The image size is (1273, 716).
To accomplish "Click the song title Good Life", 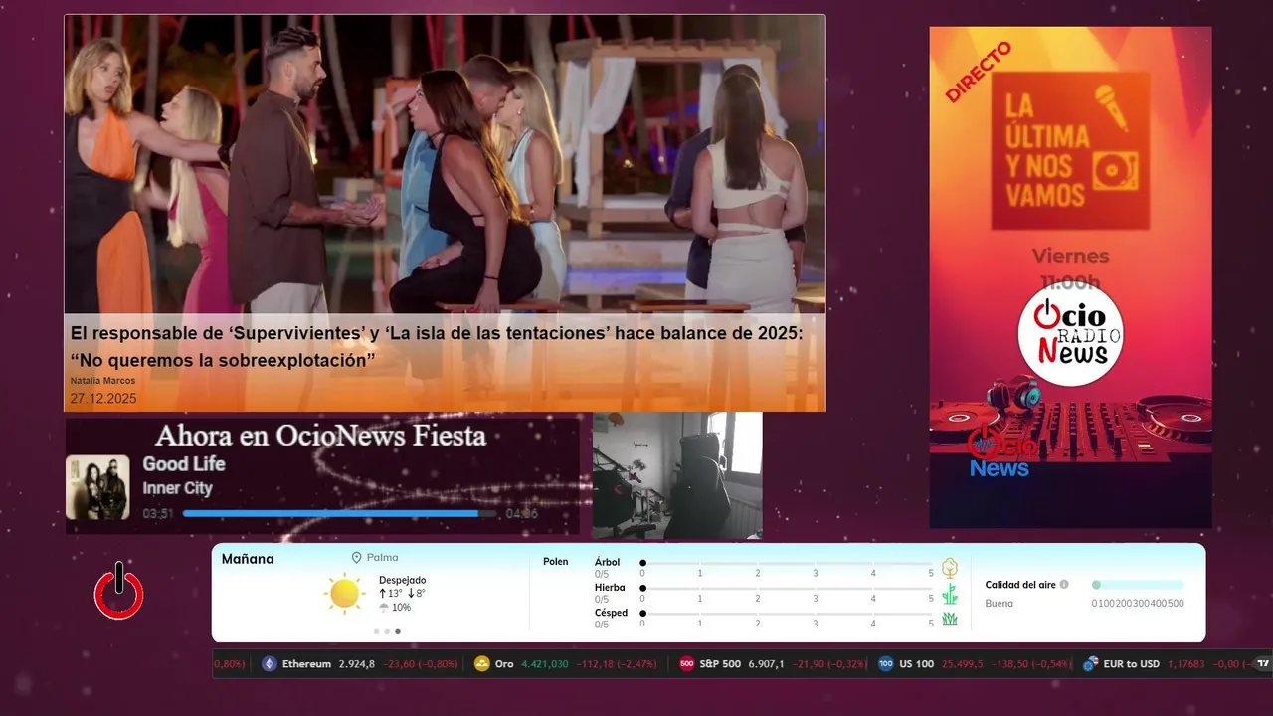I will click(x=184, y=464).
